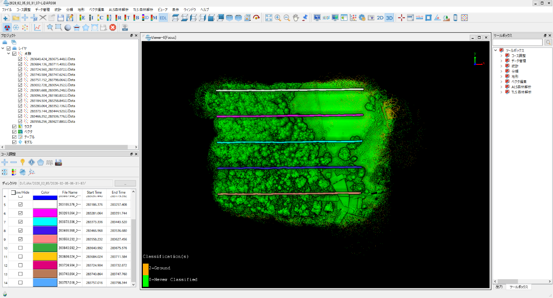Collapse the ツールボックス root node

point(496,50)
